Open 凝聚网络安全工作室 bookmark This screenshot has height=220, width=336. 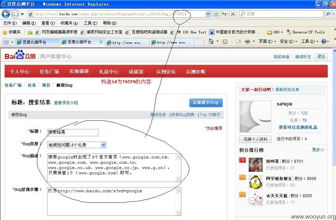[101, 32]
